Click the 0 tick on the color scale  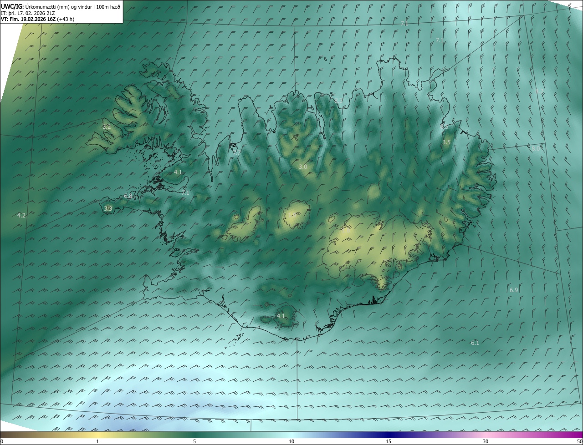pos(2,441)
